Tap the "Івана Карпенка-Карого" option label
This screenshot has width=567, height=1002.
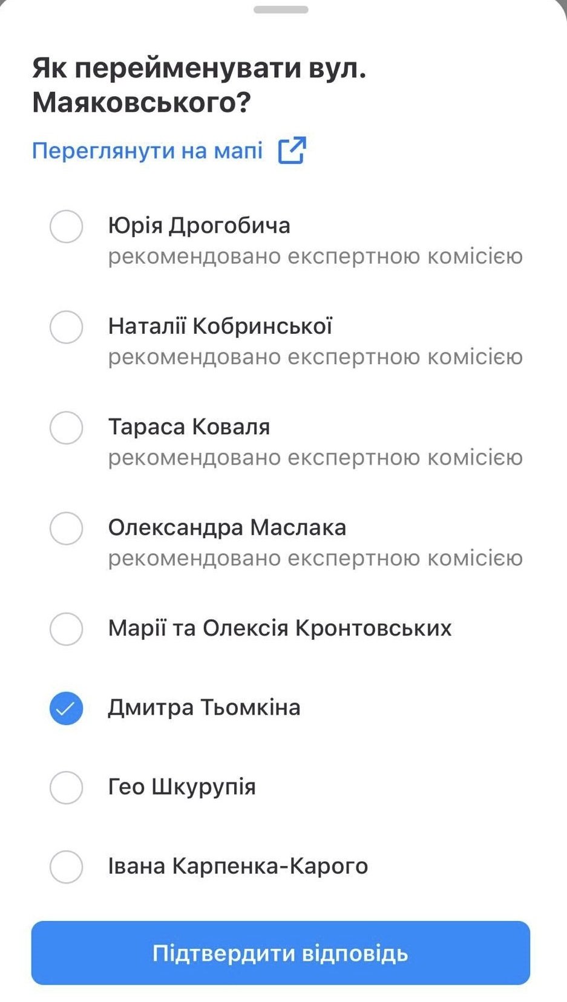[238, 867]
